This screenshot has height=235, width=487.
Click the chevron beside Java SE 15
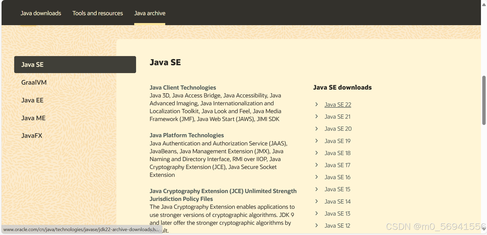point(317,189)
